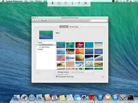The width and height of the screenshot is (138, 103).
Task: Click the Time Machine clock icon in menu bar
Action: tap(121, 1)
